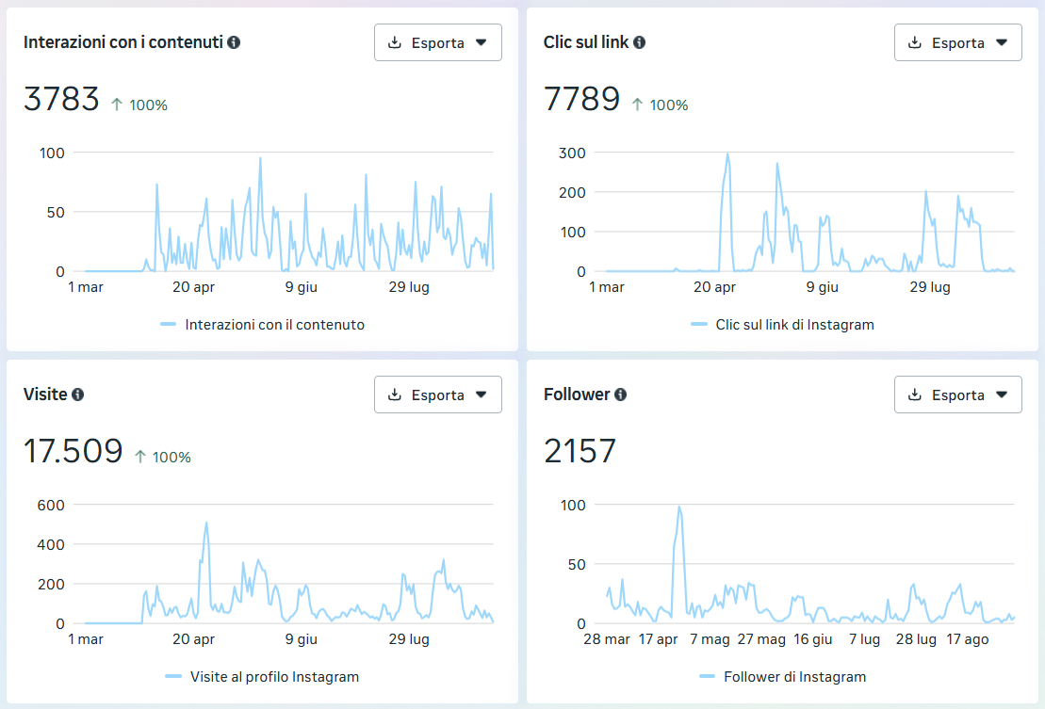Screen dimensions: 1045x709
Task: Toggle legend swatch Interazioni con il contenuto
Action: 168,324
